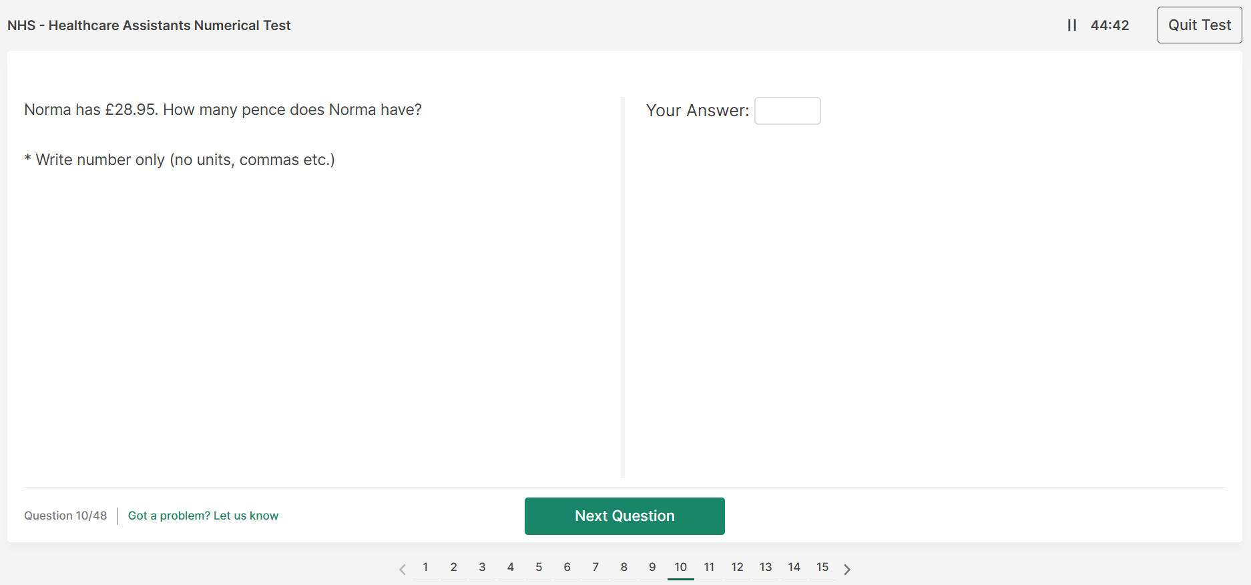
Task: Jump to question 1
Action: 425,567
